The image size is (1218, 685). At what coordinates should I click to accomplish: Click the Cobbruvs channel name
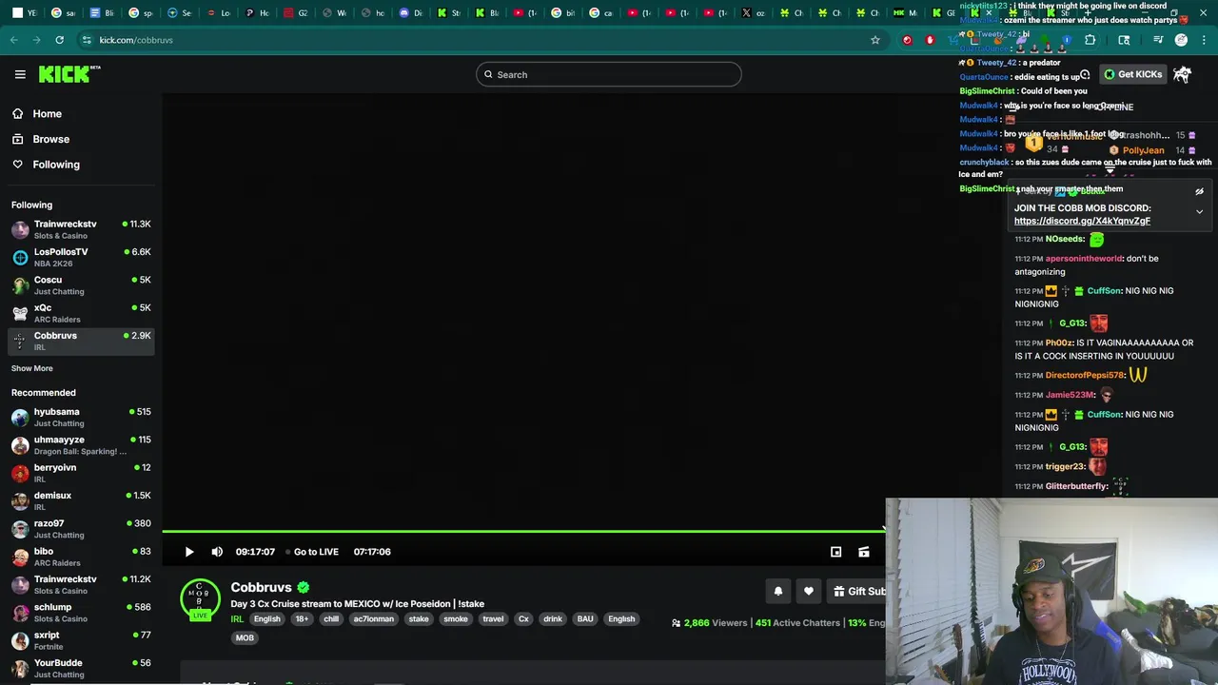261,587
